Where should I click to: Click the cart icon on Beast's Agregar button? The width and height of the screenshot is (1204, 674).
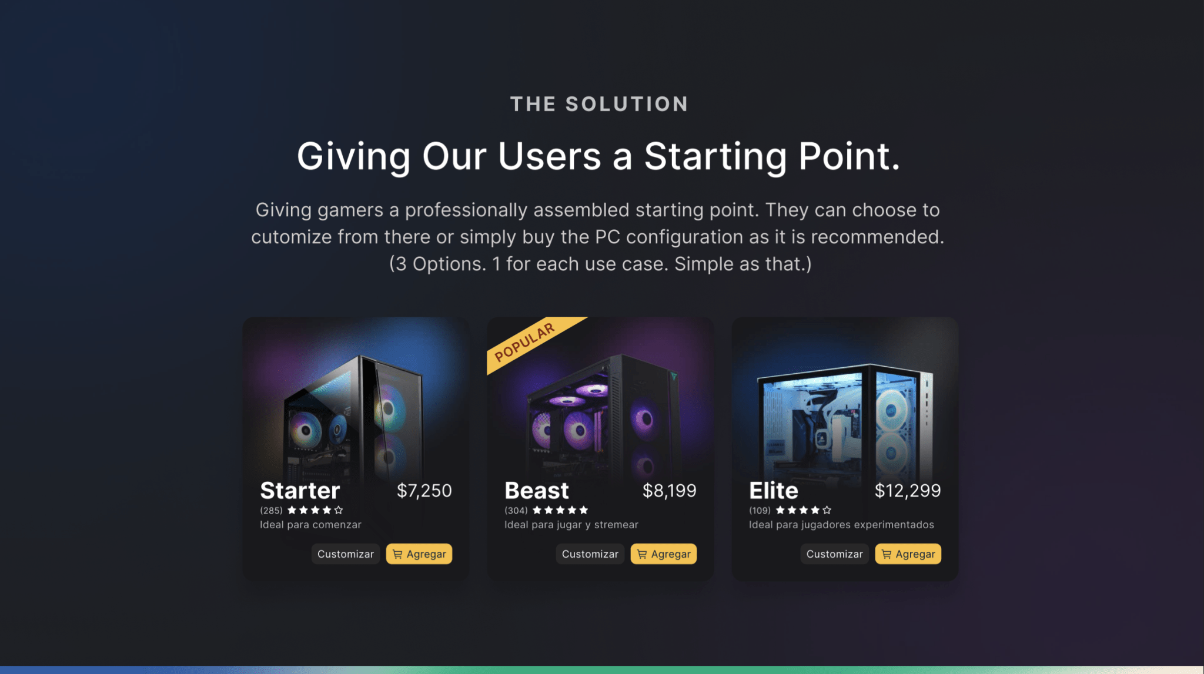point(642,554)
